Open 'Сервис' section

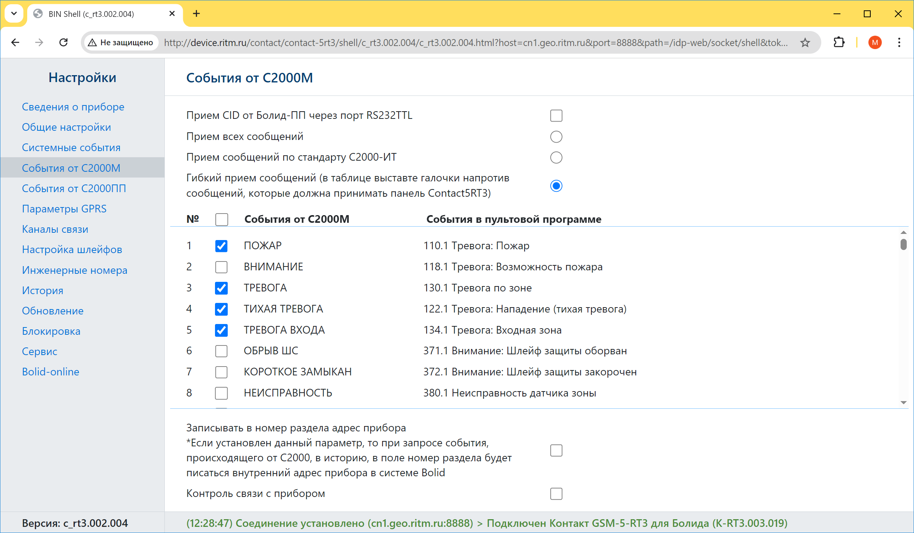pyautogui.click(x=39, y=351)
